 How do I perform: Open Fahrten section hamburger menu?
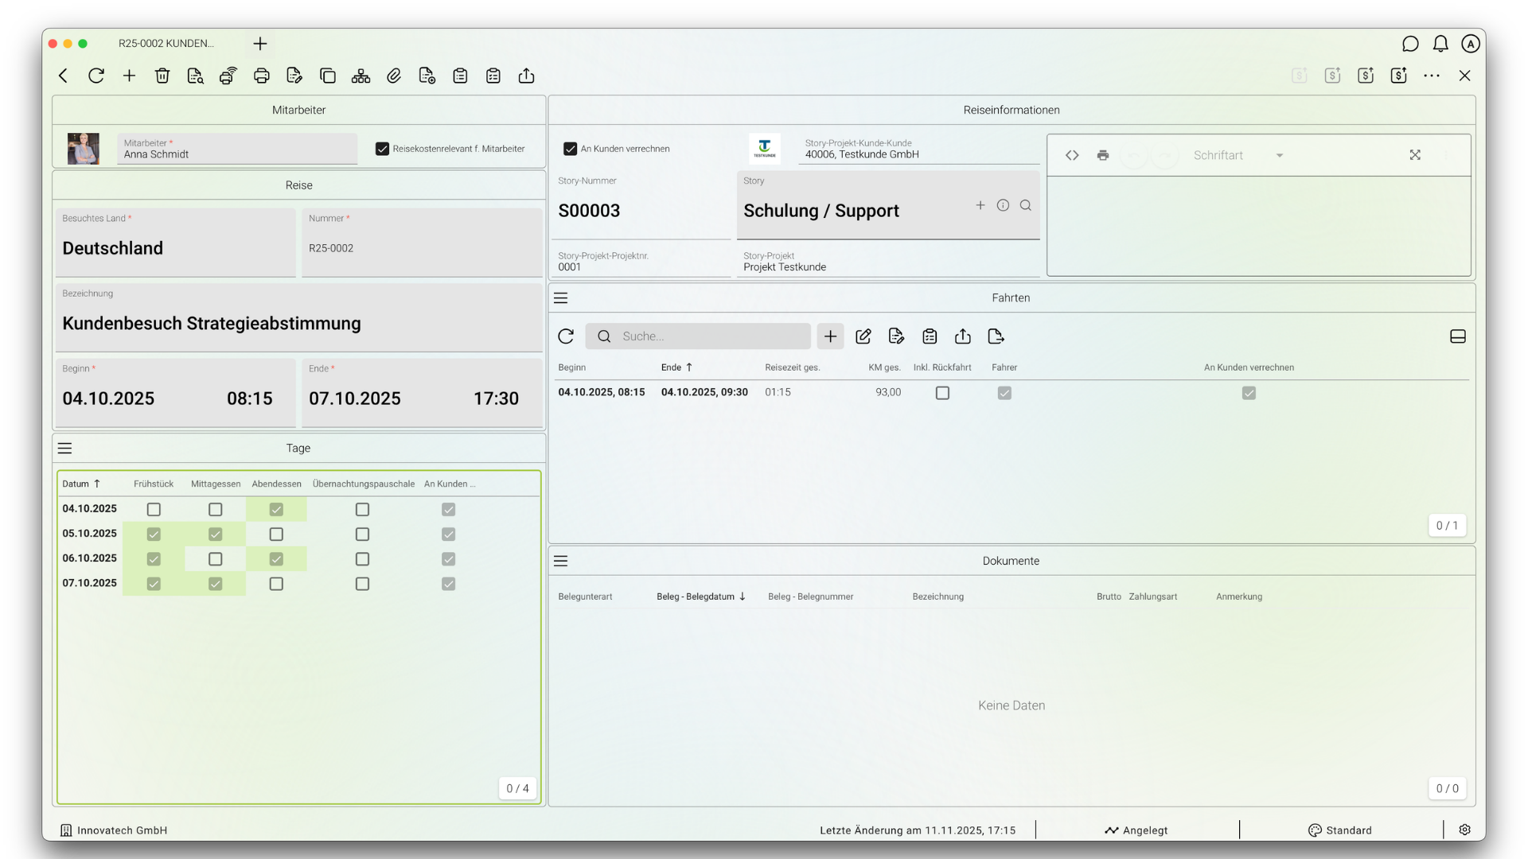point(561,298)
